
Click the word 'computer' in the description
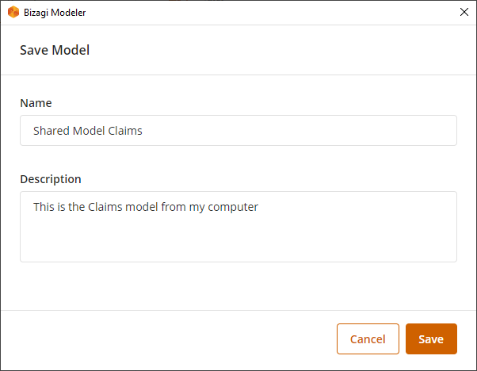point(233,207)
